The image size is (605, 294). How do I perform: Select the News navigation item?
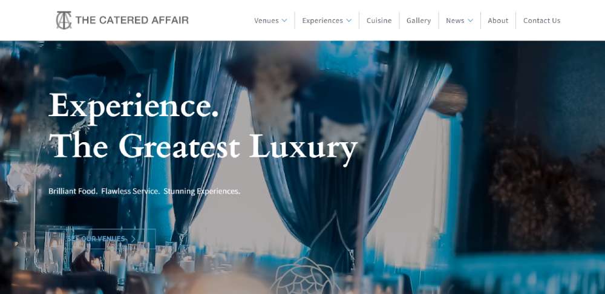[455, 21]
